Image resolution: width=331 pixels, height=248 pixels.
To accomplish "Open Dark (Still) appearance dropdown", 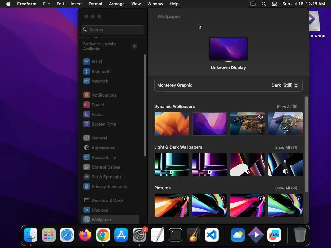I will [x=284, y=85].
